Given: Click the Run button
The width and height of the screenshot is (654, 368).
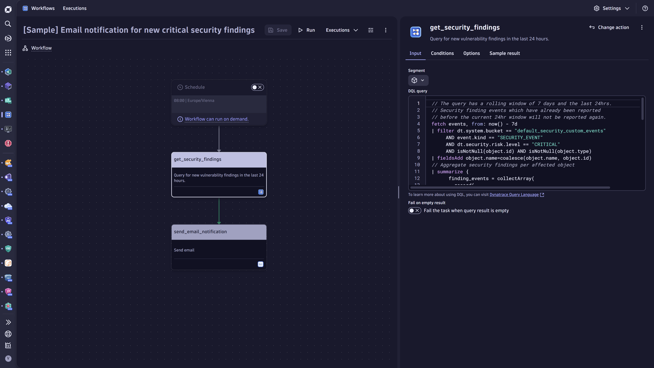Looking at the screenshot, I should [307, 30].
